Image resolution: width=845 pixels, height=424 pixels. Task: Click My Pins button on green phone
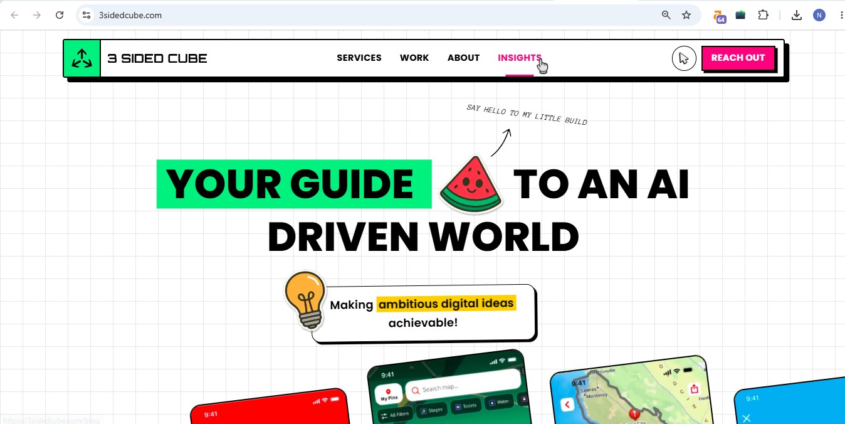389,395
